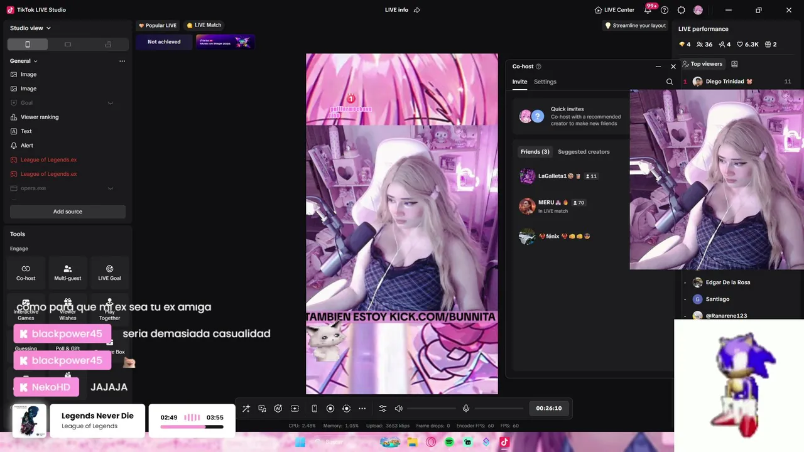This screenshot has height=452, width=804.
Task: Open the Co-host tool
Action: click(x=26, y=272)
